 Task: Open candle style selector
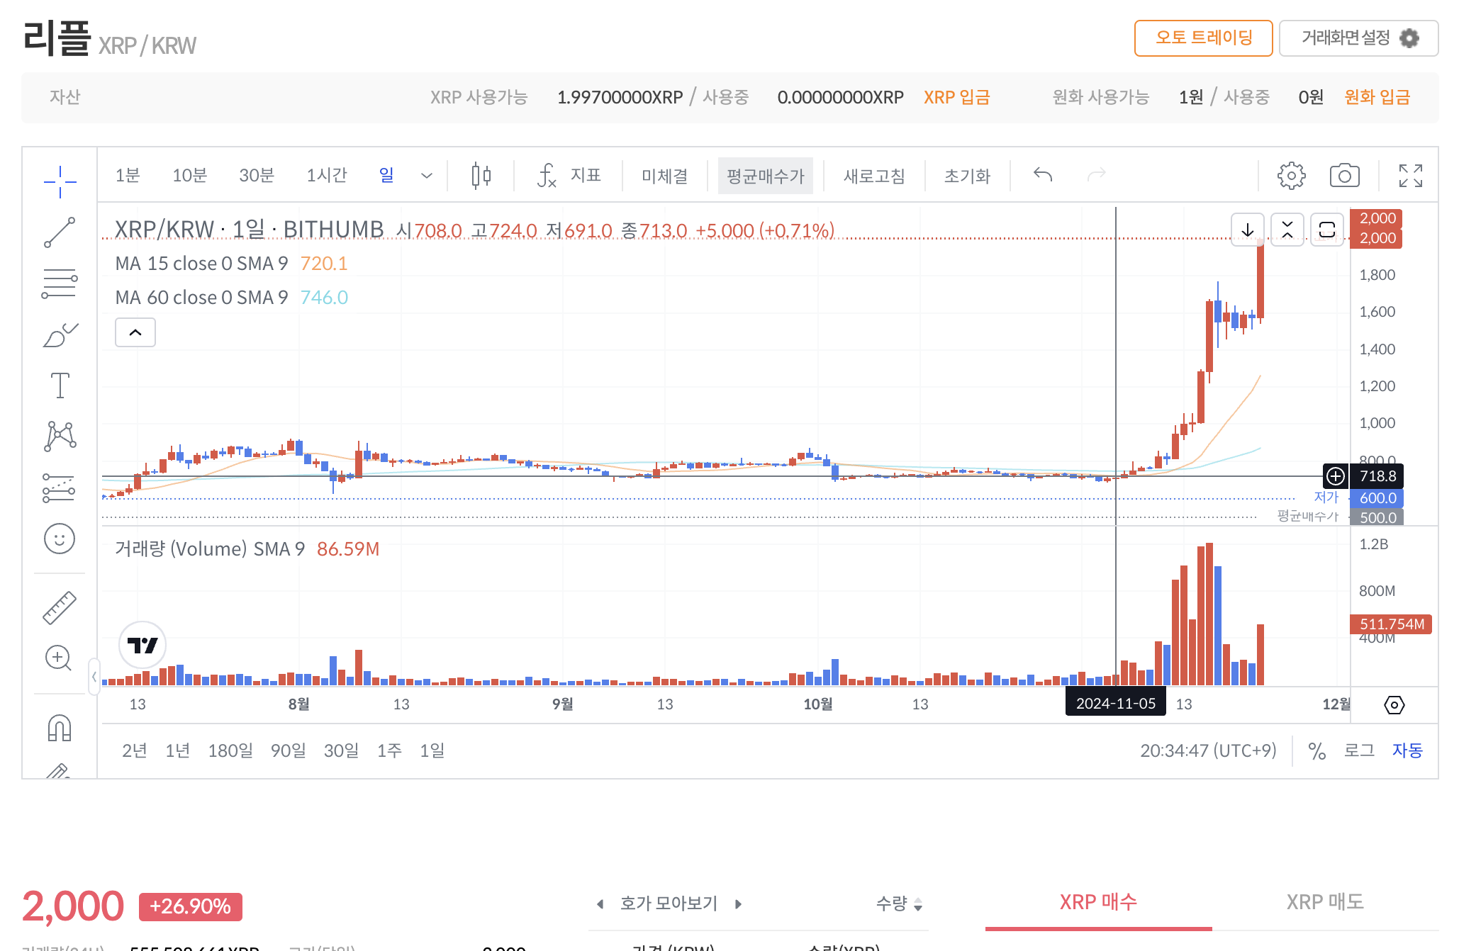(x=479, y=176)
